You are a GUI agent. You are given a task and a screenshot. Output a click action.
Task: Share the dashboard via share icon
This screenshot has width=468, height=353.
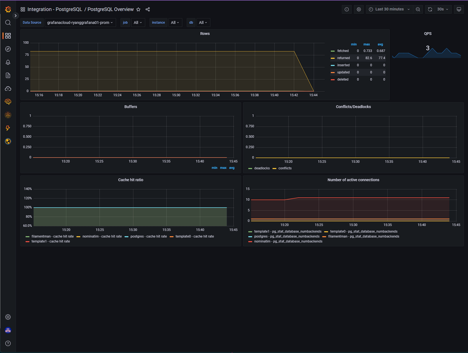coord(147,9)
